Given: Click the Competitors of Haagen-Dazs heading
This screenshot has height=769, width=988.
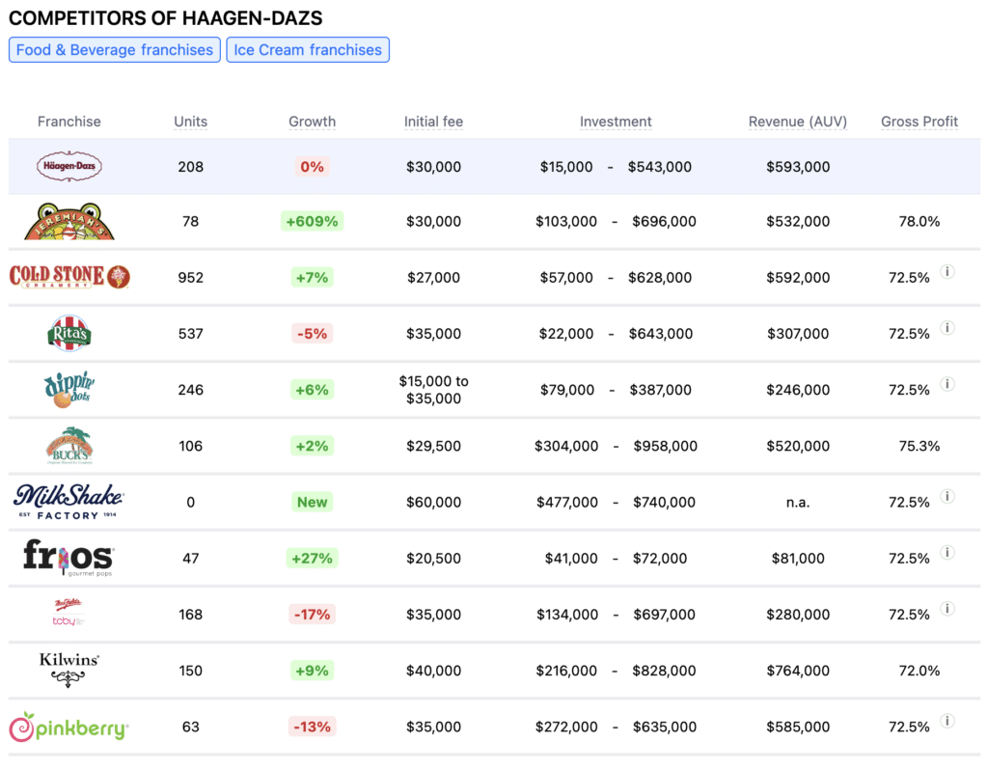Looking at the screenshot, I should (166, 17).
